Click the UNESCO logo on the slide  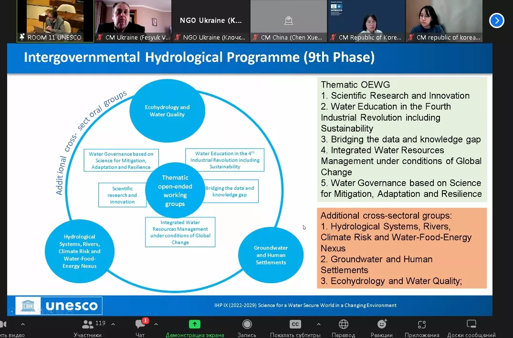tap(59, 306)
